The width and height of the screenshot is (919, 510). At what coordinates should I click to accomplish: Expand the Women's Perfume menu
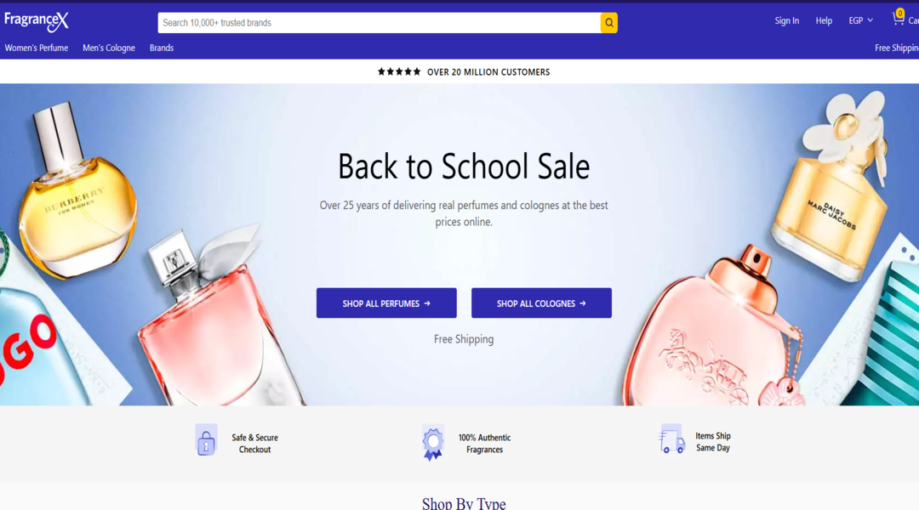[37, 48]
